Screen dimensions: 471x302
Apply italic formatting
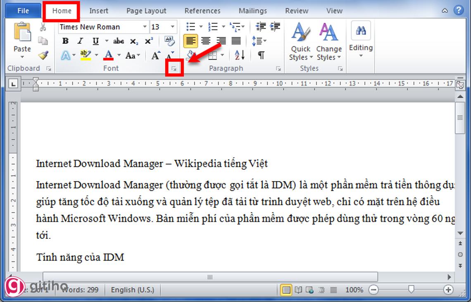[x=80, y=41]
